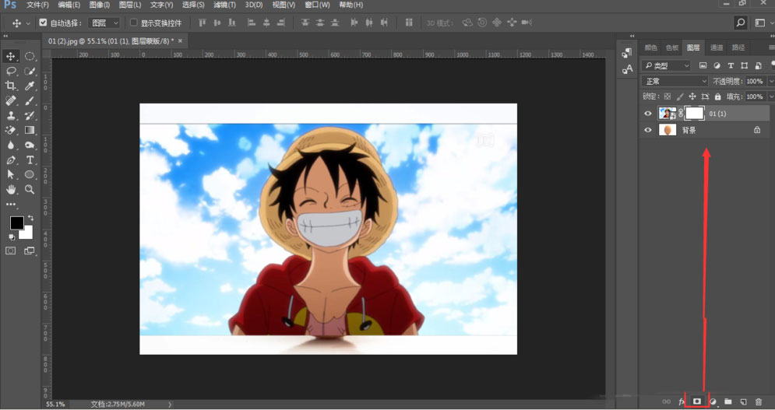Open the Edit Toolbar three-dots menu
The height and width of the screenshot is (410, 775).
point(10,204)
